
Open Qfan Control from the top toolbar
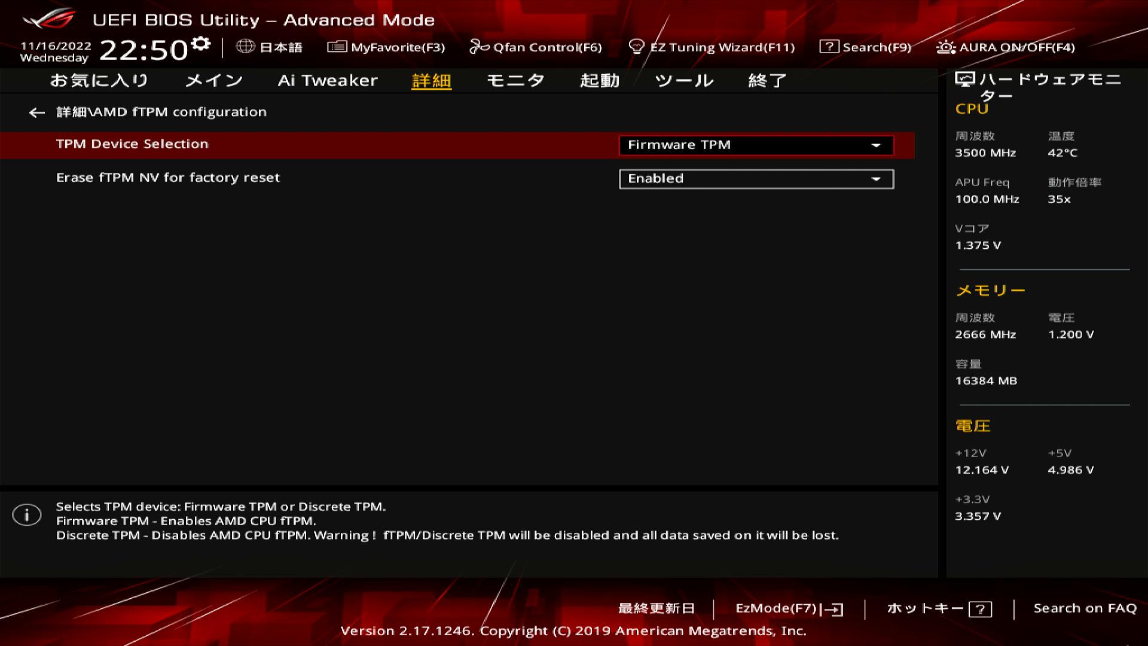coord(537,47)
